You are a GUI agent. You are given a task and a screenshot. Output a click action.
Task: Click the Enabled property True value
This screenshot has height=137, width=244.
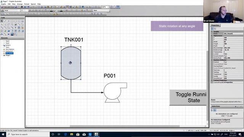pos(233,62)
